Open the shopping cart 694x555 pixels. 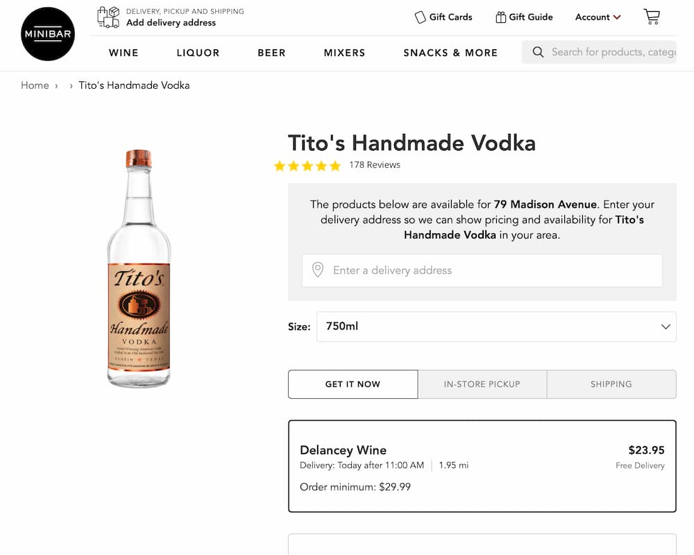(x=651, y=17)
